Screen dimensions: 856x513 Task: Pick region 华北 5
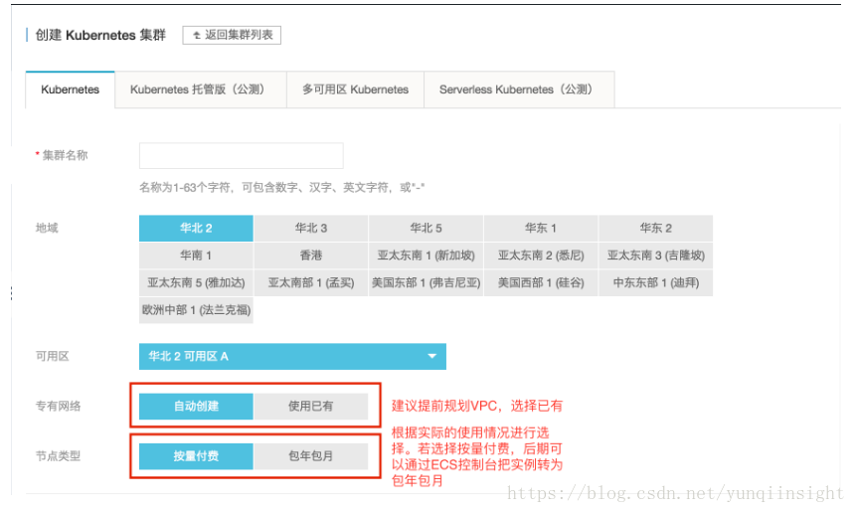(426, 228)
